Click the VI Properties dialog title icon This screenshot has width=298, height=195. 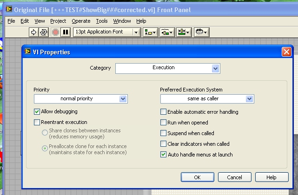27,52
